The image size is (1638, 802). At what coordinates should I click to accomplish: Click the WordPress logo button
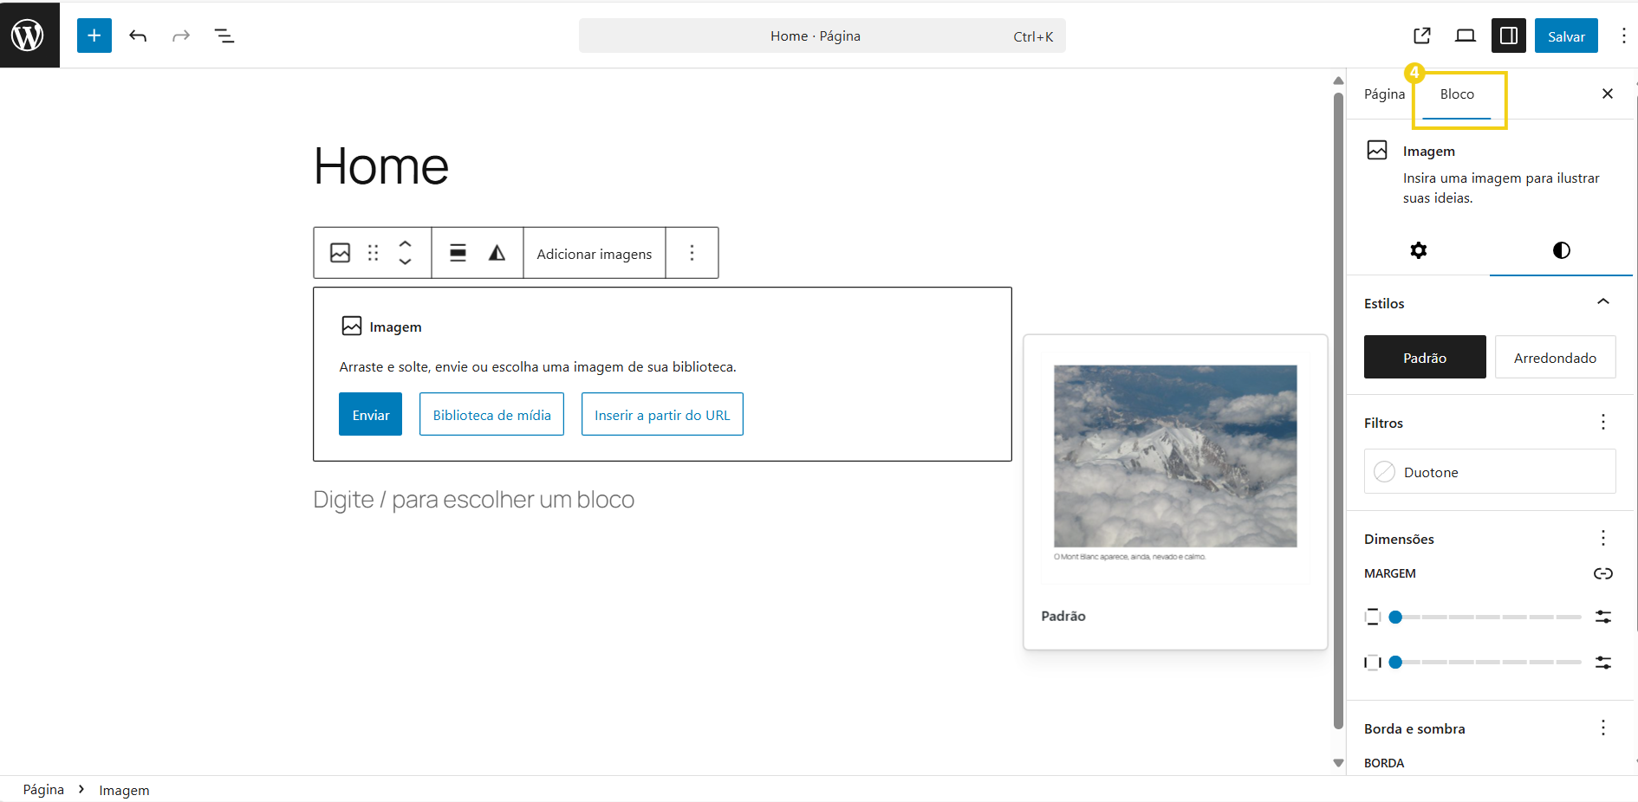[29, 36]
